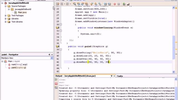
Task: Find previous occurrence toolbar icon
Action: tap(78, 4)
